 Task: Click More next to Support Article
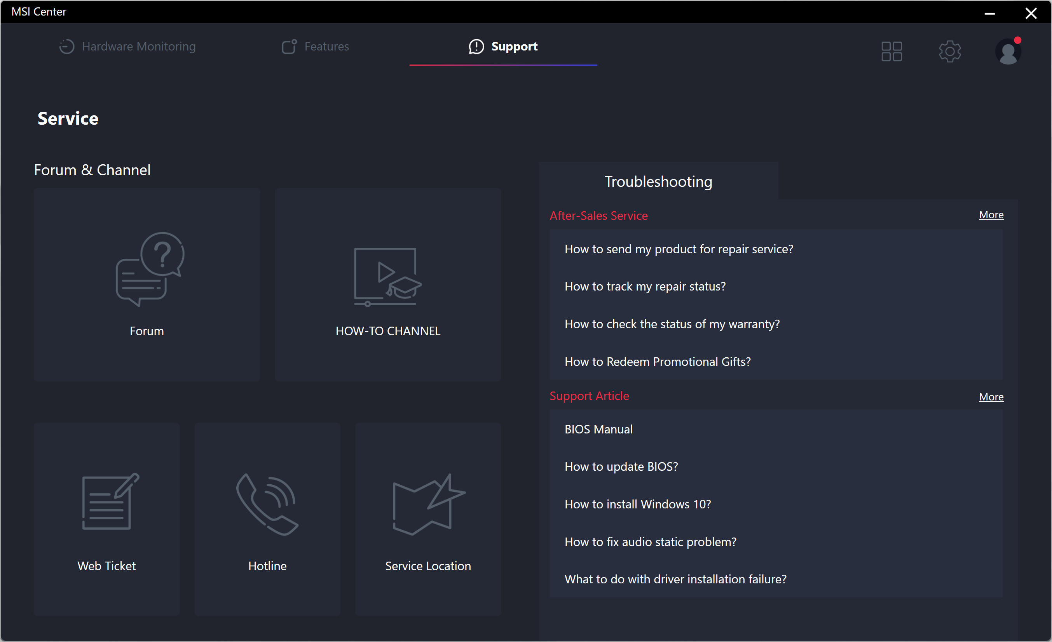pos(991,397)
